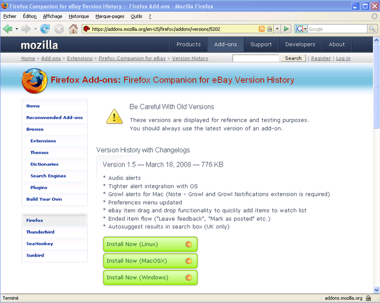Screen dimensions: 380x303
Task: Click inside the add-ons search text field
Action: (256, 58)
